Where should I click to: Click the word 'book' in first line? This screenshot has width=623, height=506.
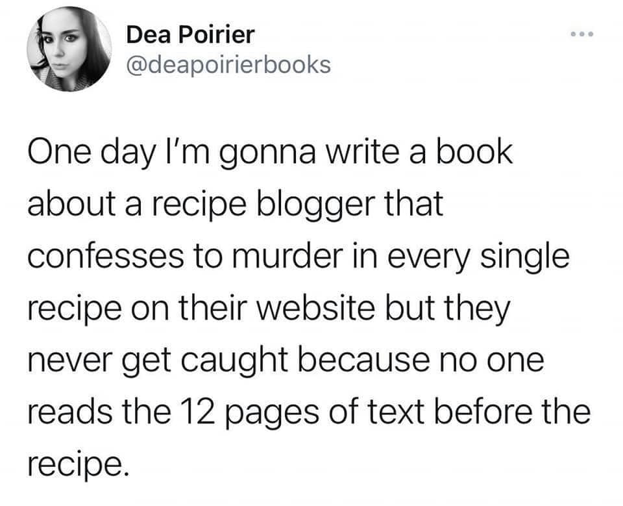point(475,152)
